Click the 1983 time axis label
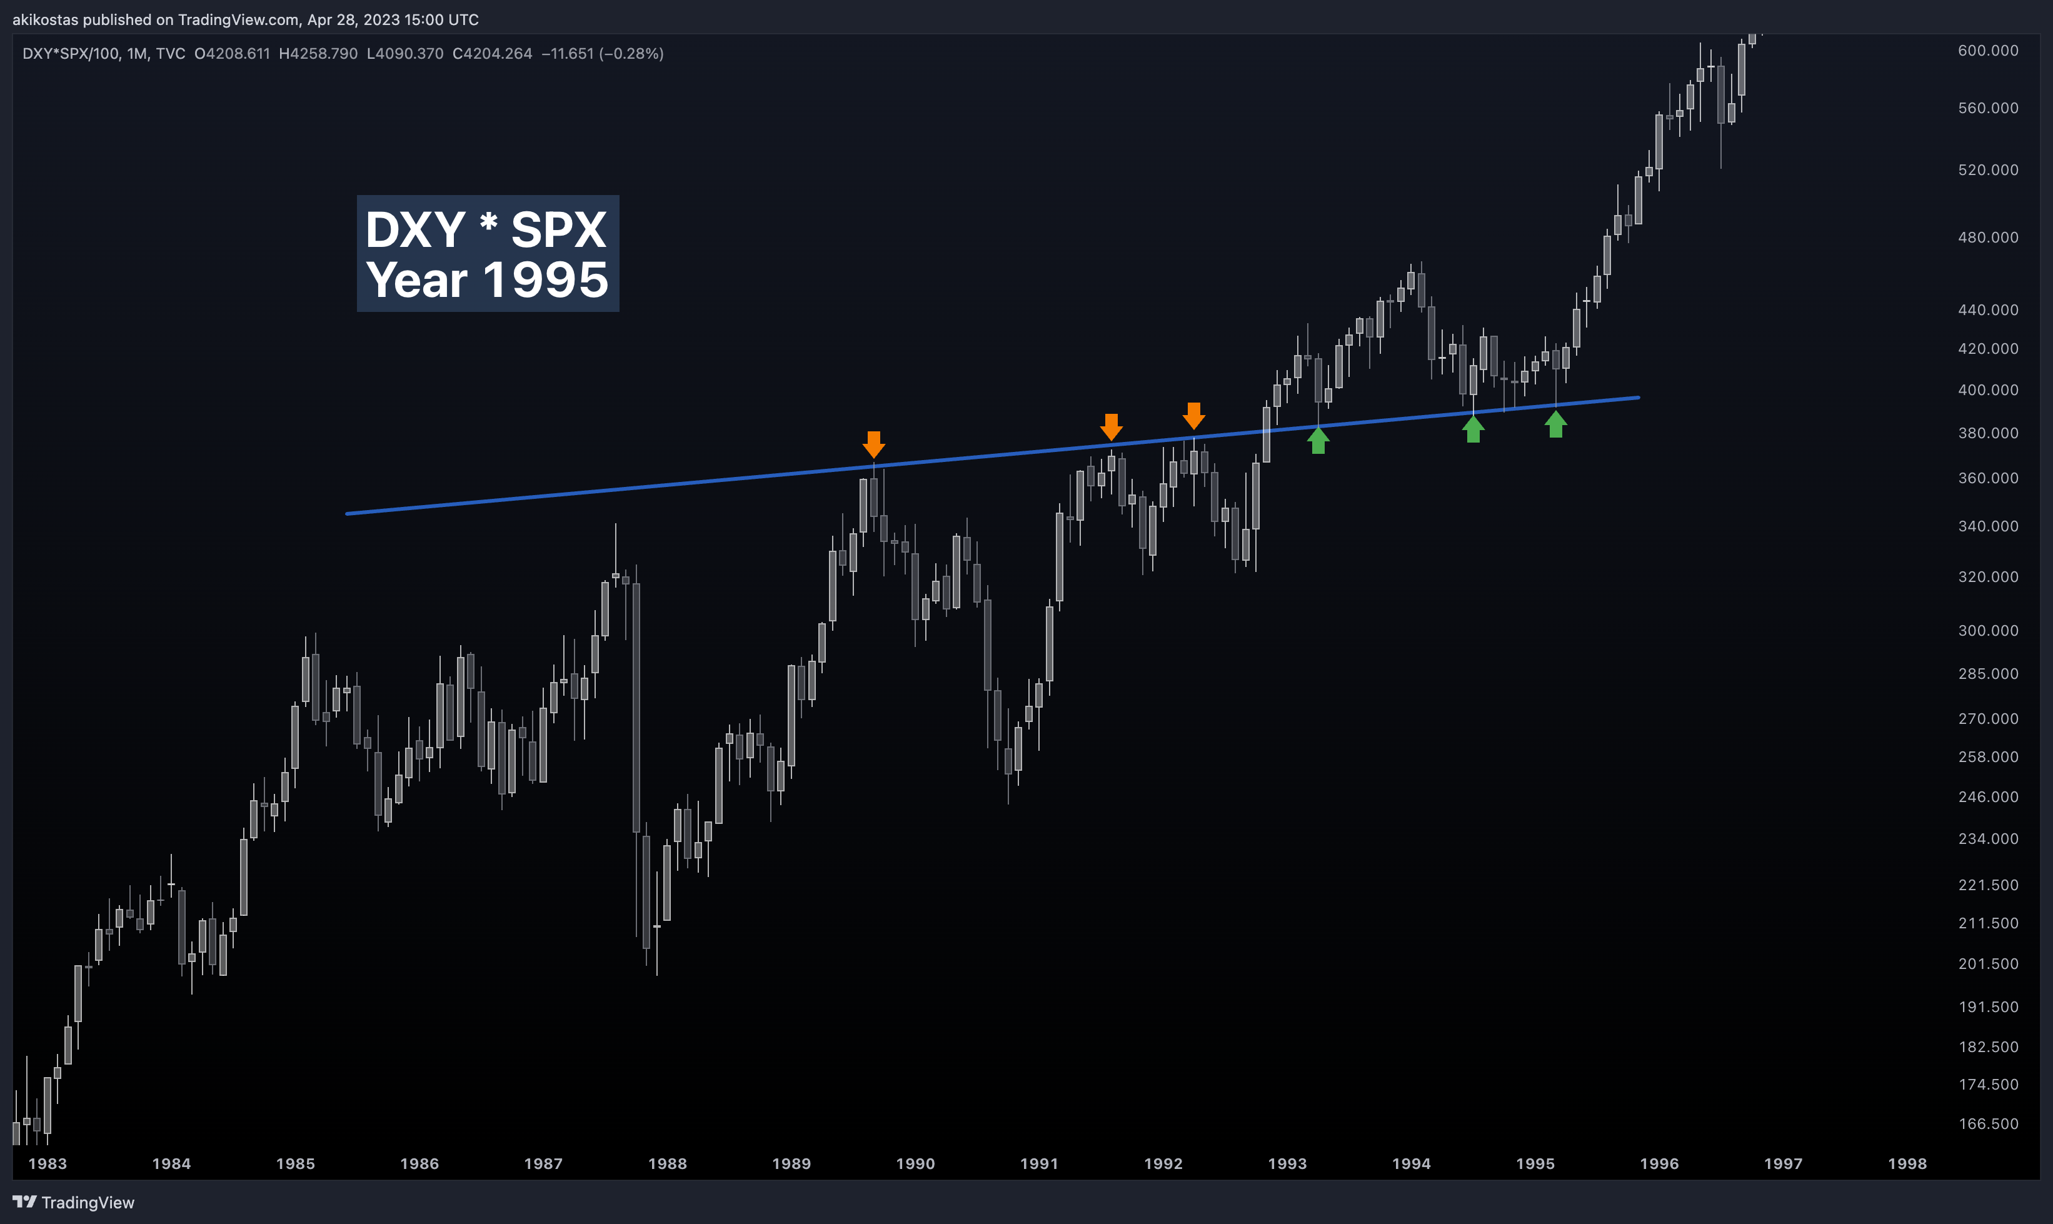 tap(48, 1164)
